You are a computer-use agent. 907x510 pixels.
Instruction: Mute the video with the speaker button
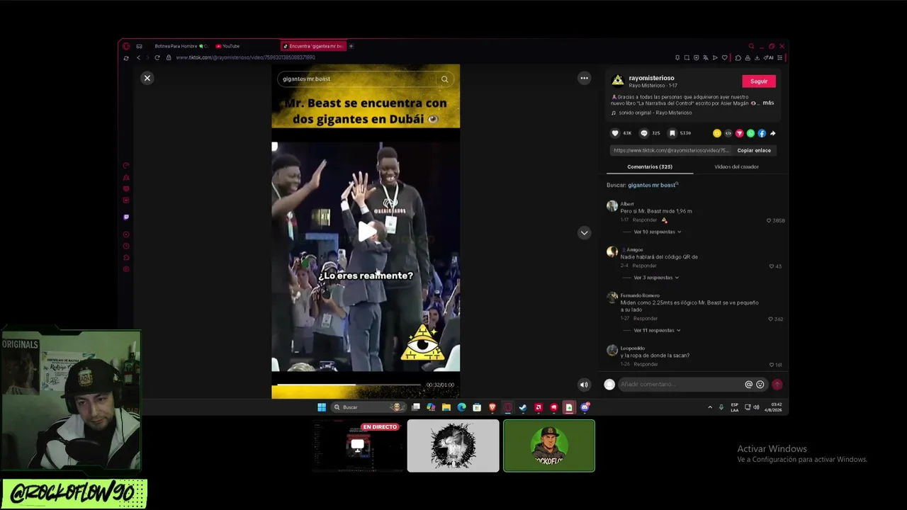(x=584, y=385)
